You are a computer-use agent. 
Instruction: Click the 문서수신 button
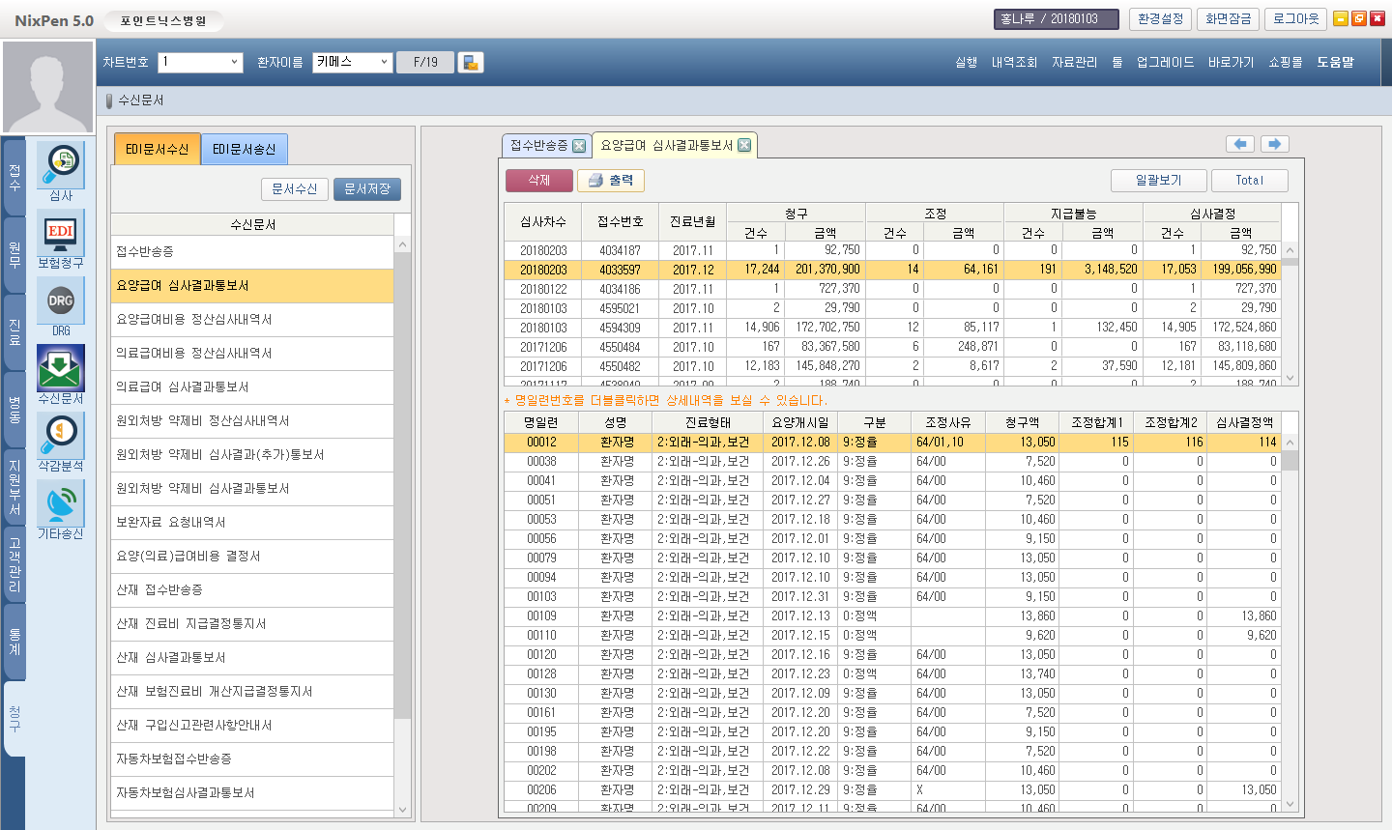pyautogui.click(x=295, y=189)
